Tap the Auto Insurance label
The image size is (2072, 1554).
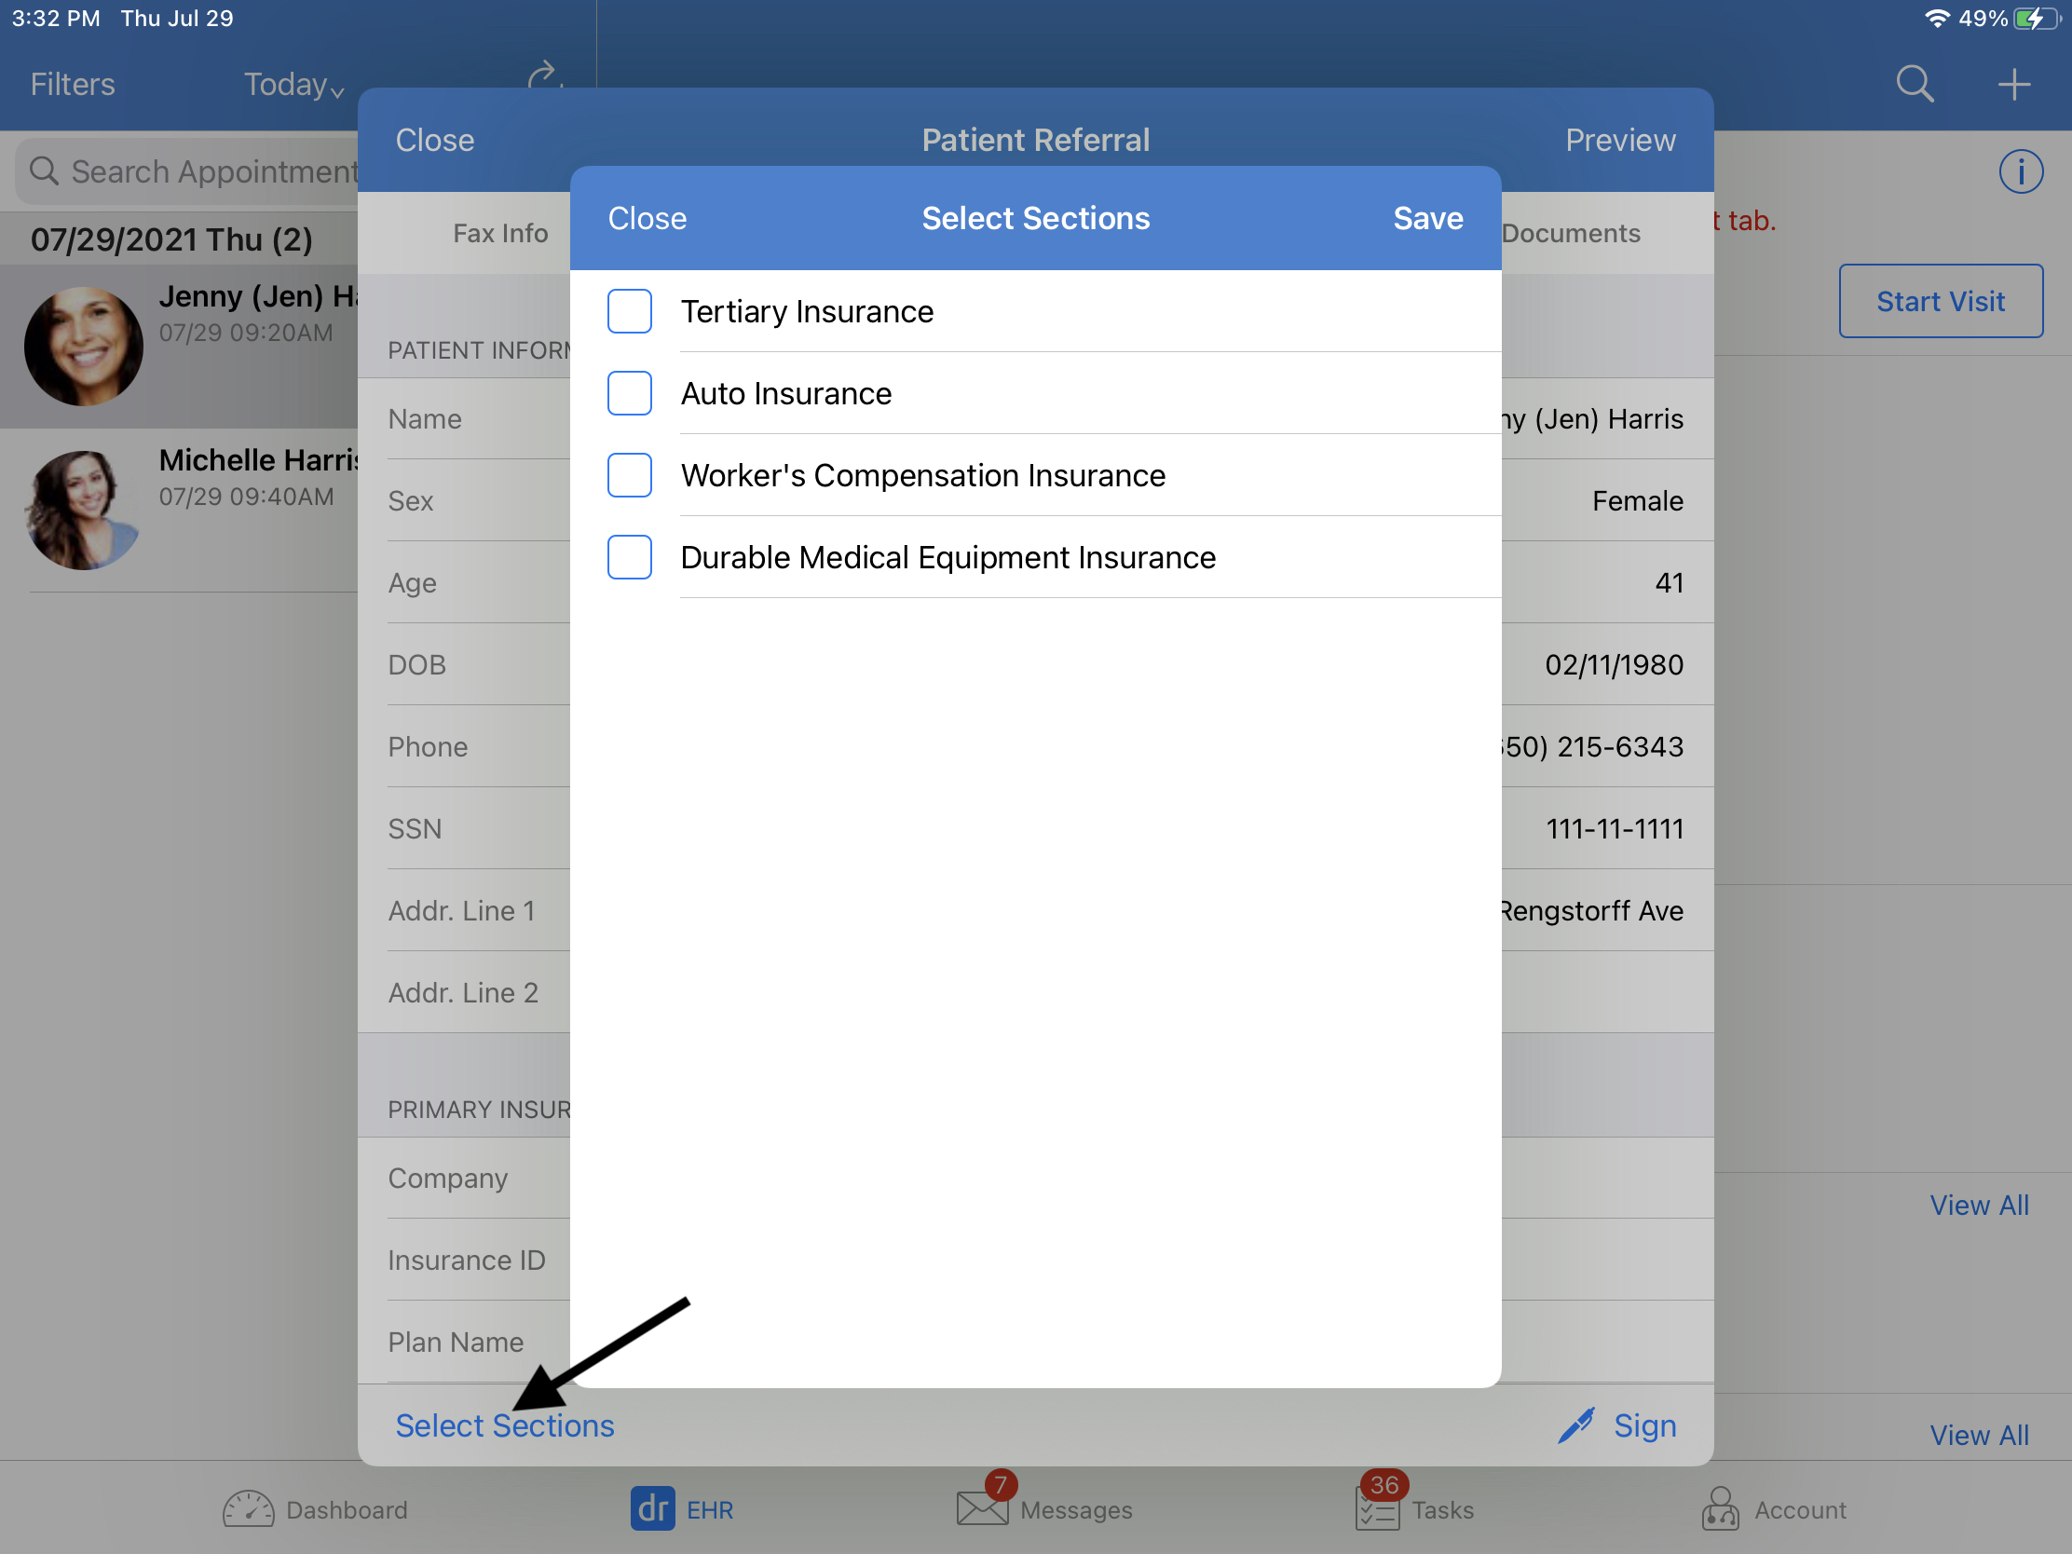point(786,393)
